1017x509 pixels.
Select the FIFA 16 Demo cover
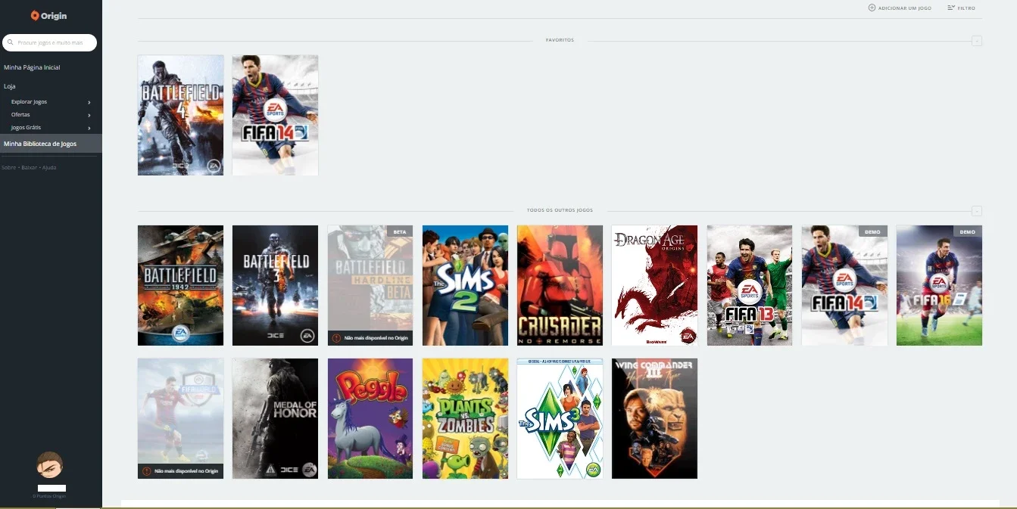(x=939, y=285)
